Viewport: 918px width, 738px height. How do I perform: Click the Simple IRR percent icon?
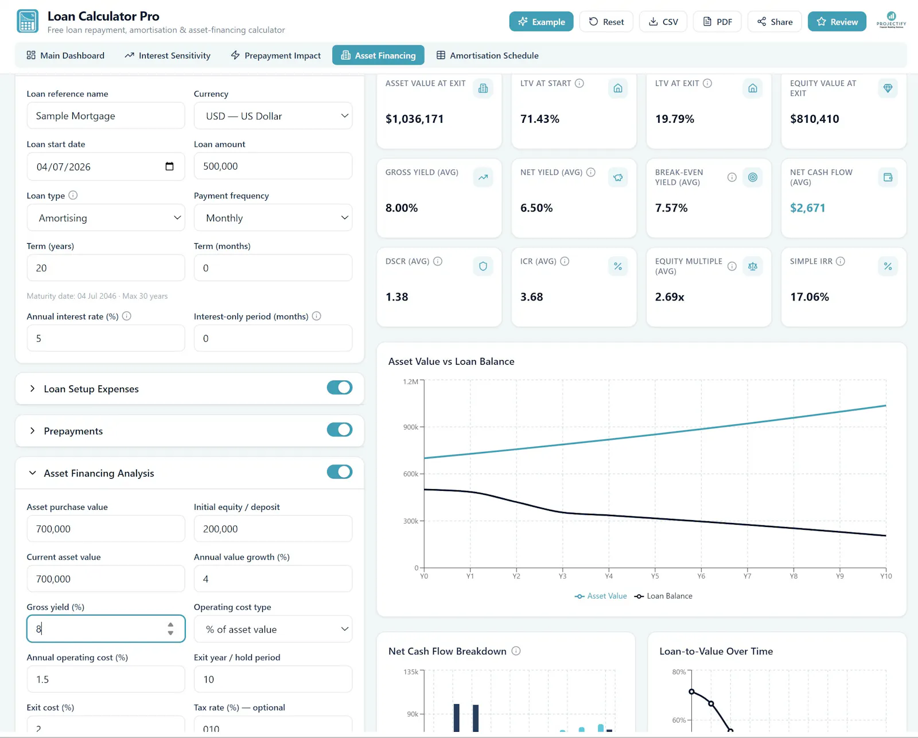point(888,266)
